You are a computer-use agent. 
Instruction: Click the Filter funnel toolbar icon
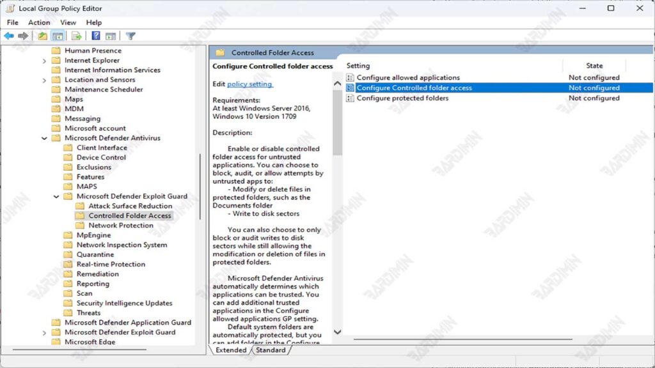[x=130, y=36]
